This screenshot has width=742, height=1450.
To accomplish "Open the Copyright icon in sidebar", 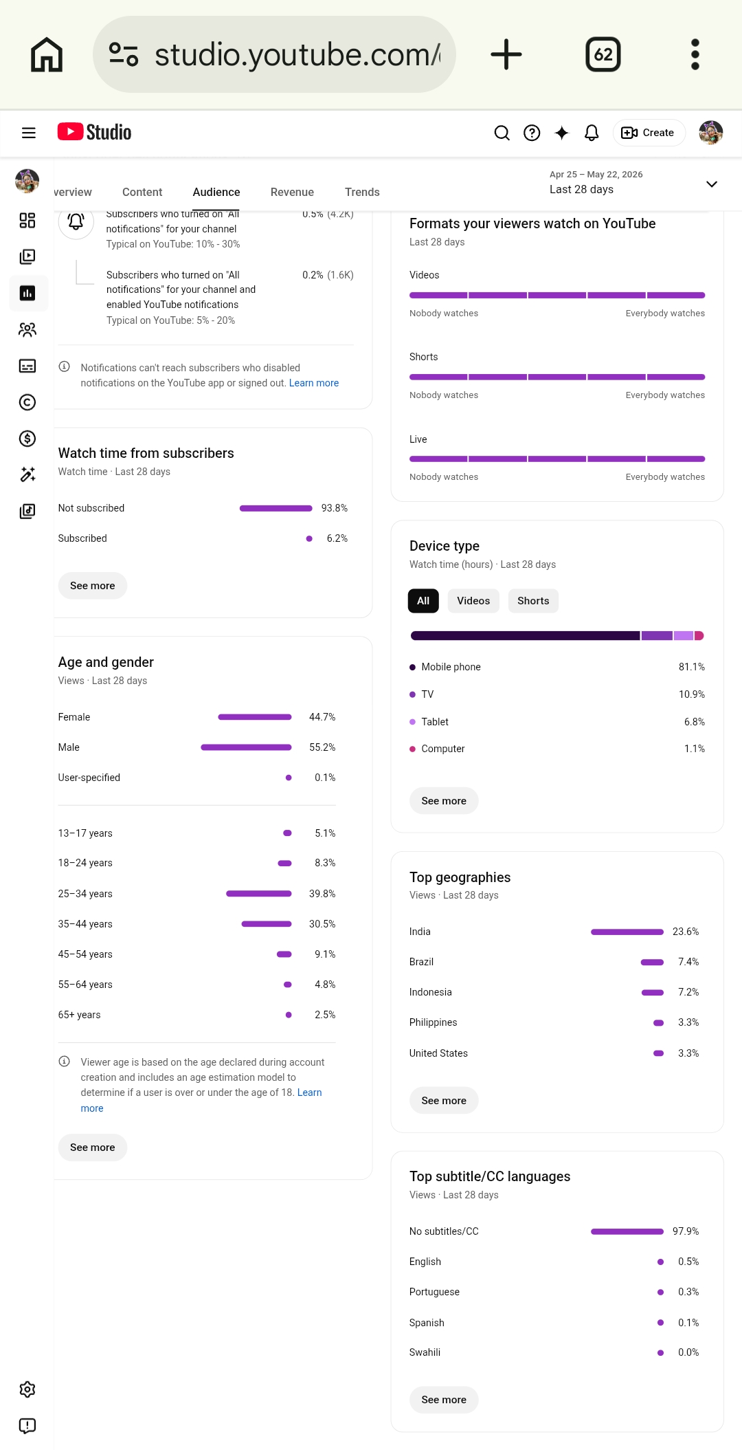I will pyautogui.click(x=27, y=402).
